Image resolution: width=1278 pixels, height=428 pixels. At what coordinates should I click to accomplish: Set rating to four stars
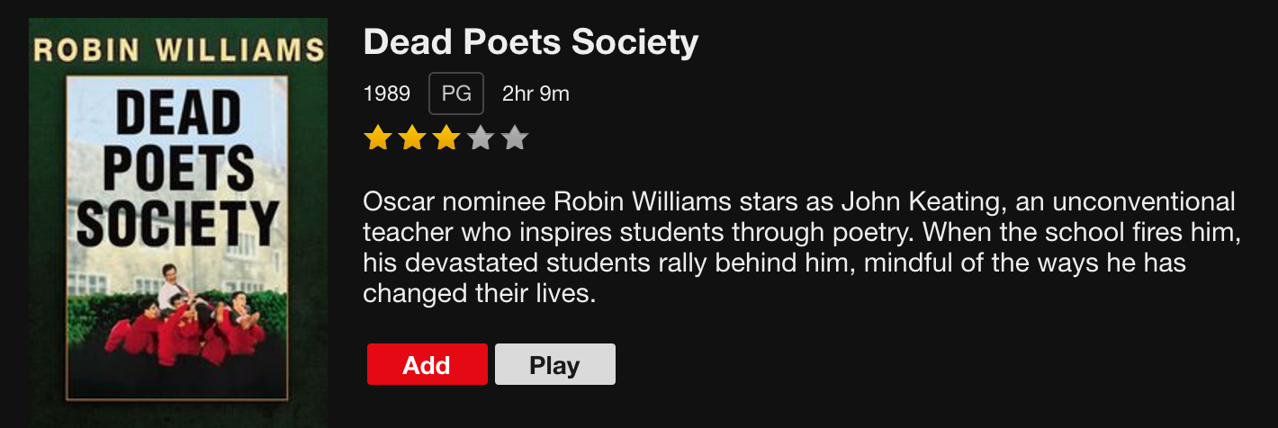pos(481,138)
